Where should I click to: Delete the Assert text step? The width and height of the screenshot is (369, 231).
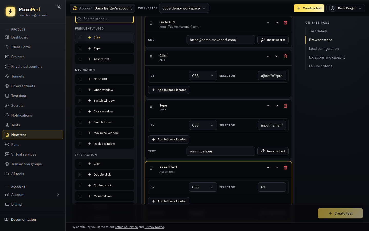point(285,168)
